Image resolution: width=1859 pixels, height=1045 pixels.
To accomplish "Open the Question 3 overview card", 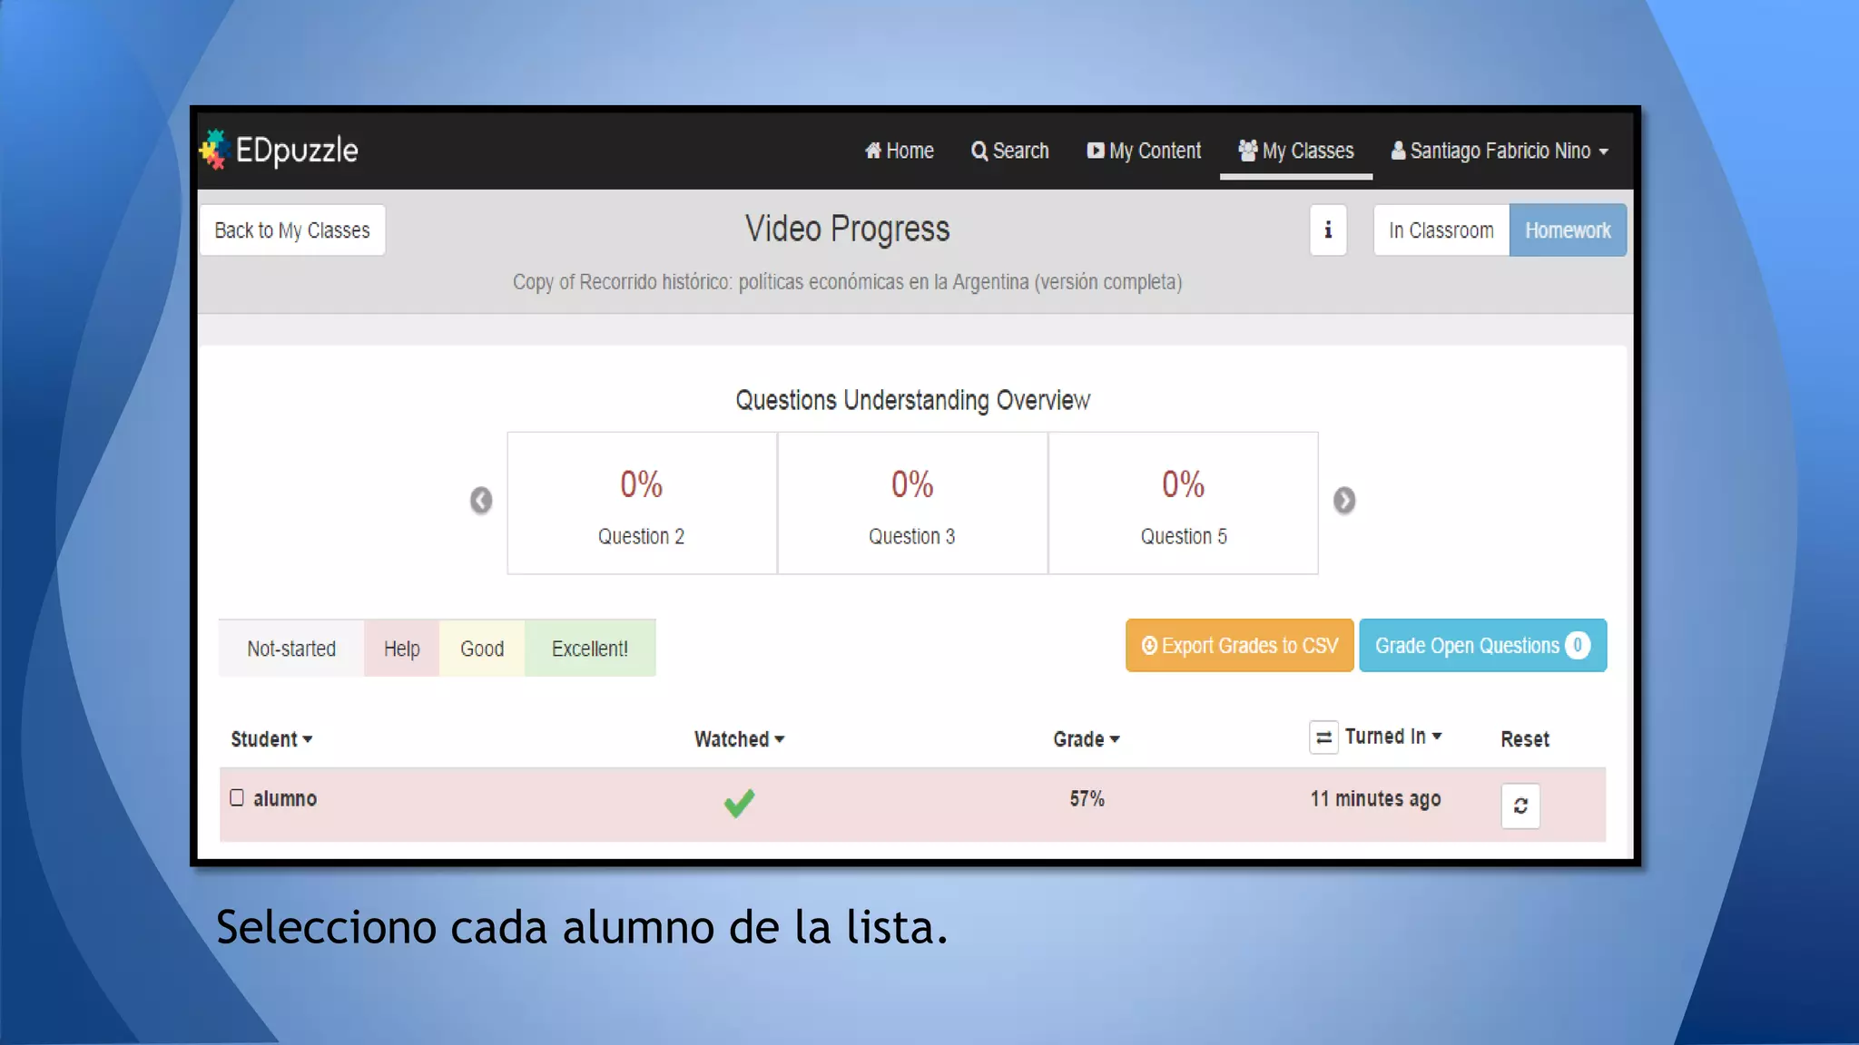I will point(912,503).
